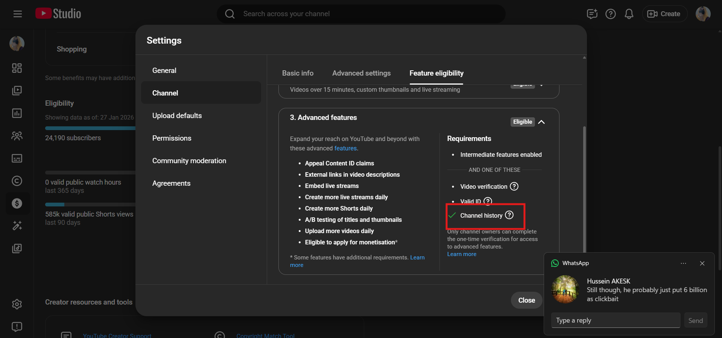Viewport: 722px width, 338px height.
Task: Select Upload defaults in settings menu
Action: [177, 116]
